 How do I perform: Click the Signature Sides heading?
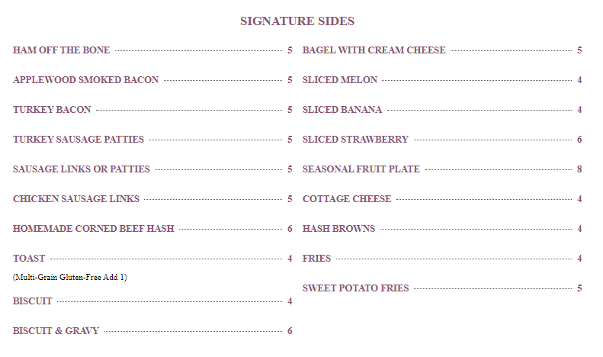297,21
